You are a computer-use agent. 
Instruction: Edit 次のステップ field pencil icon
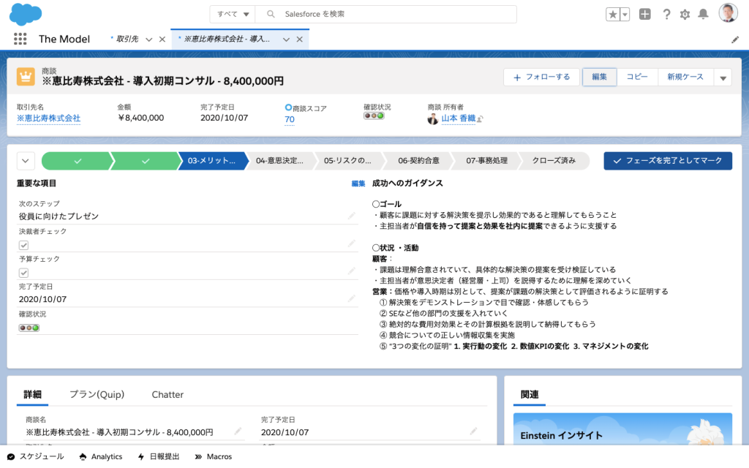pos(352,216)
